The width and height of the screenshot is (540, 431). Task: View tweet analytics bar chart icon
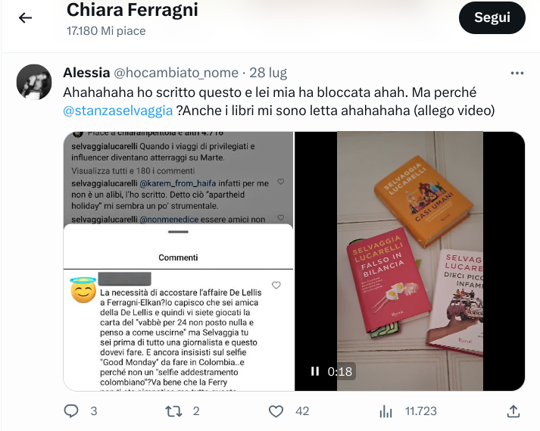(385, 411)
